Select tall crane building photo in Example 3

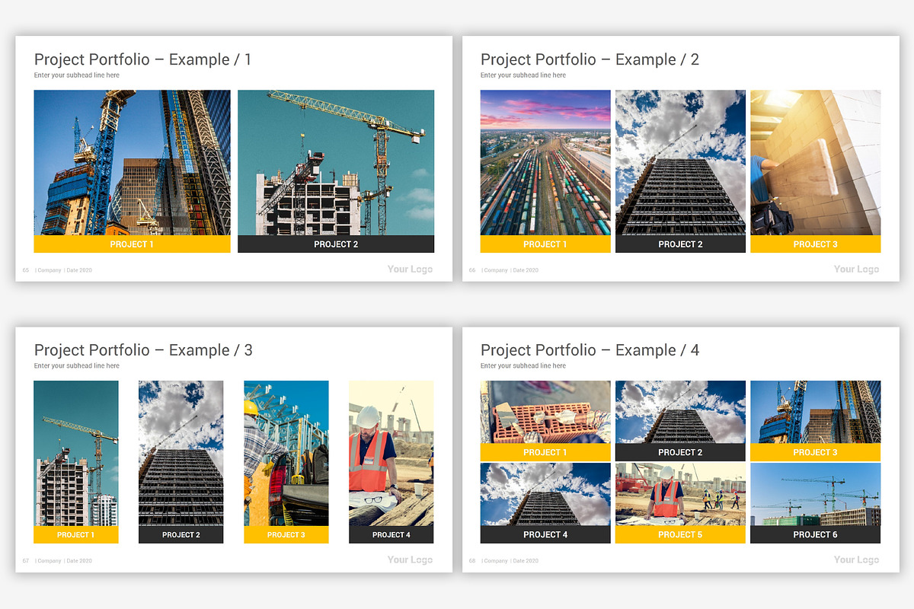pos(76,454)
